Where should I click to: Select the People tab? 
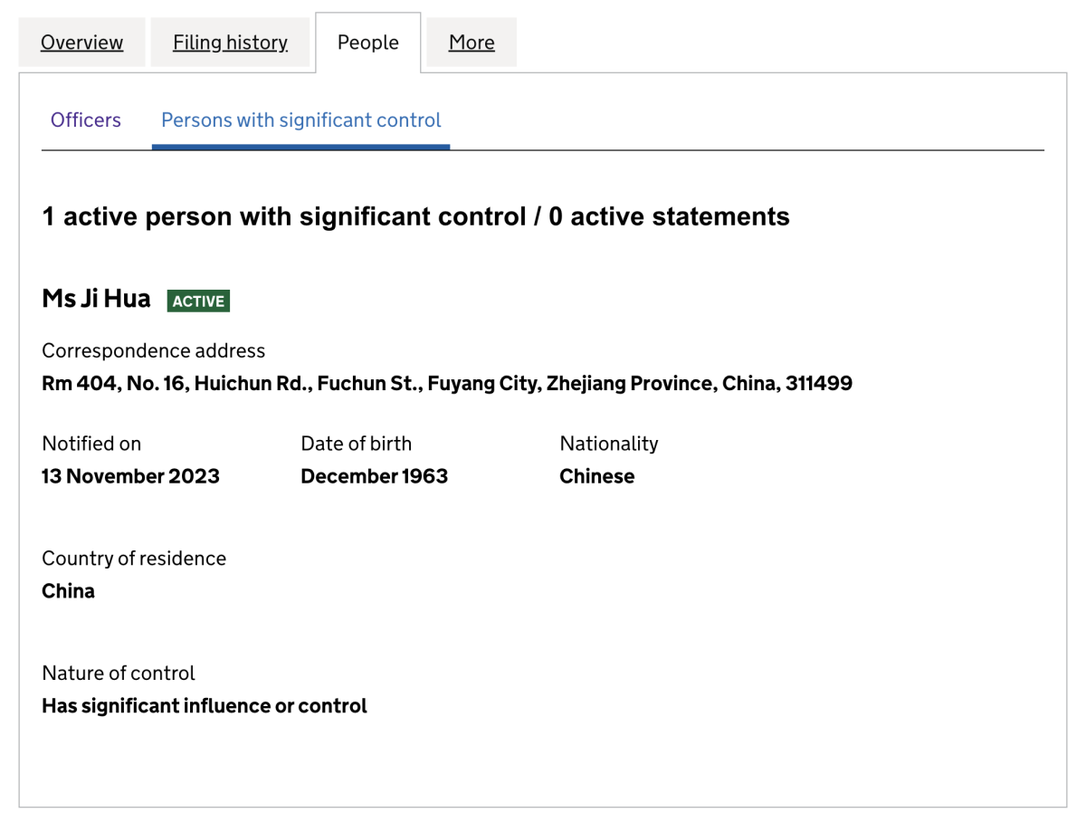(367, 43)
